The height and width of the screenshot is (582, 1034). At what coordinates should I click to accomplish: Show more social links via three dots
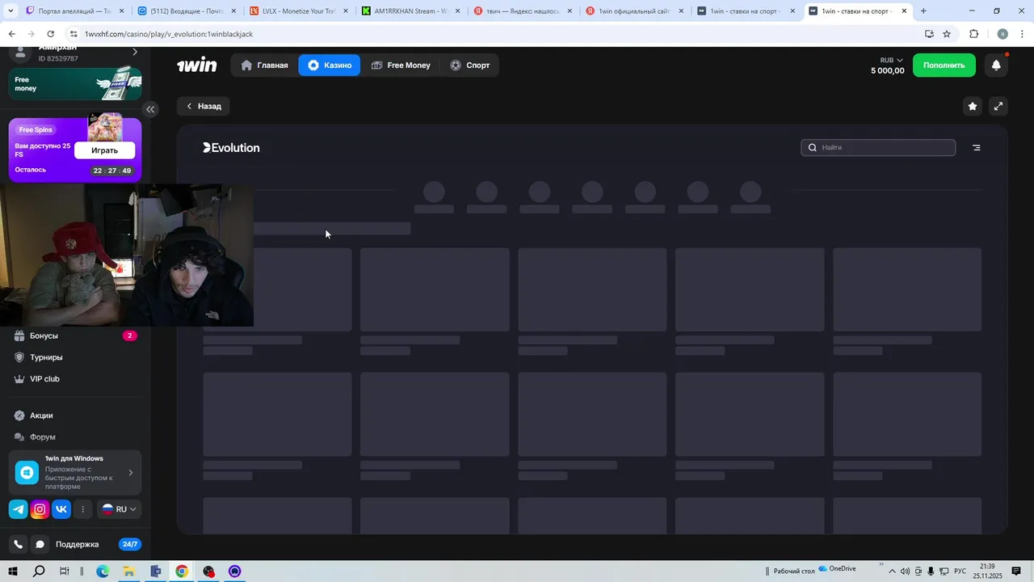(82, 509)
